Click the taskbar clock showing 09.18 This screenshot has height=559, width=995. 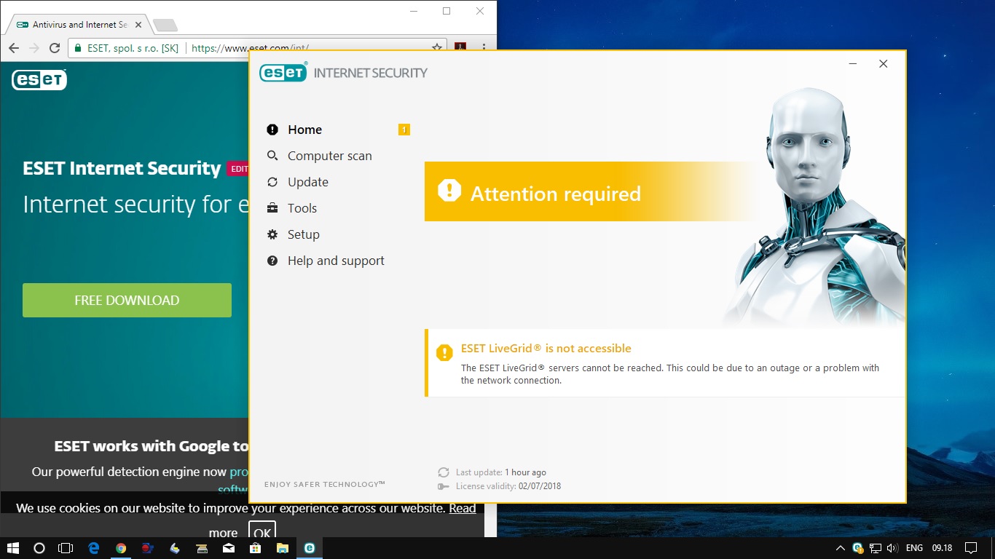(x=942, y=548)
